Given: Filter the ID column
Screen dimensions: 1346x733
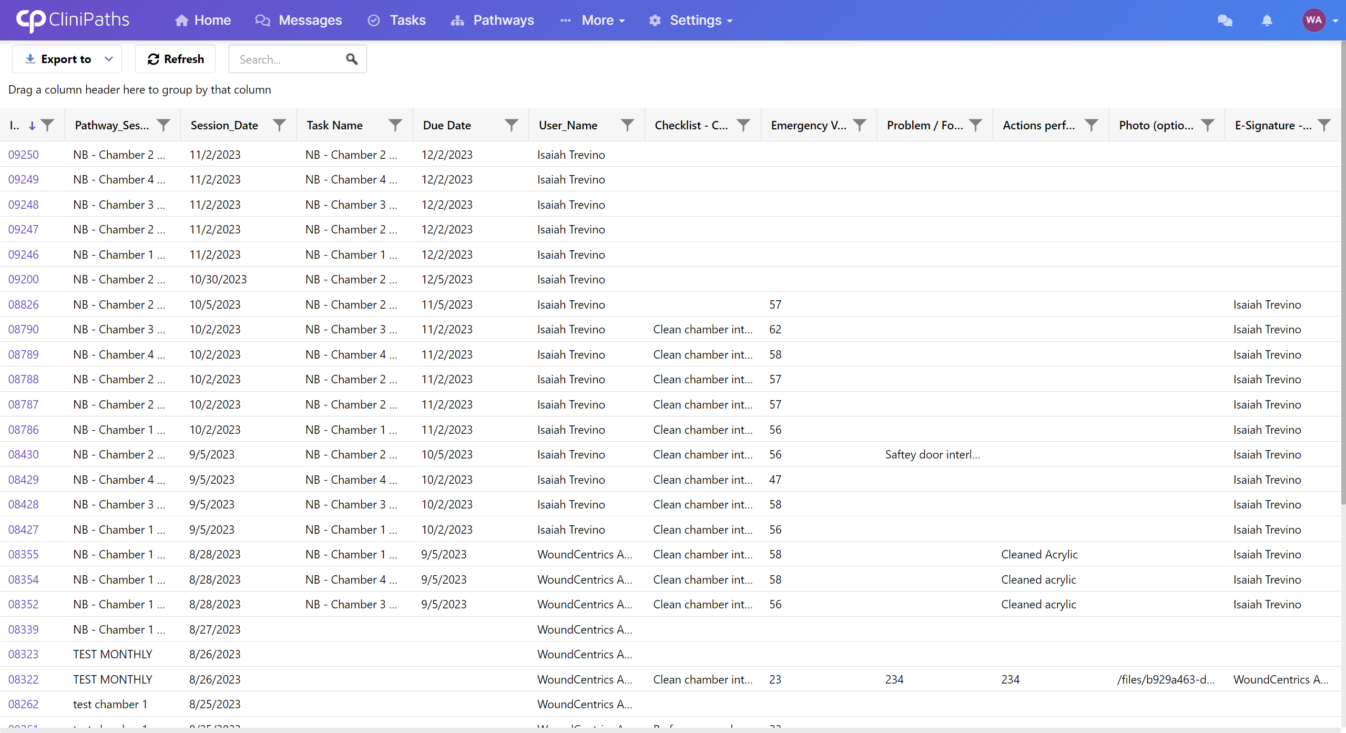Looking at the screenshot, I should [x=48, y=125].
